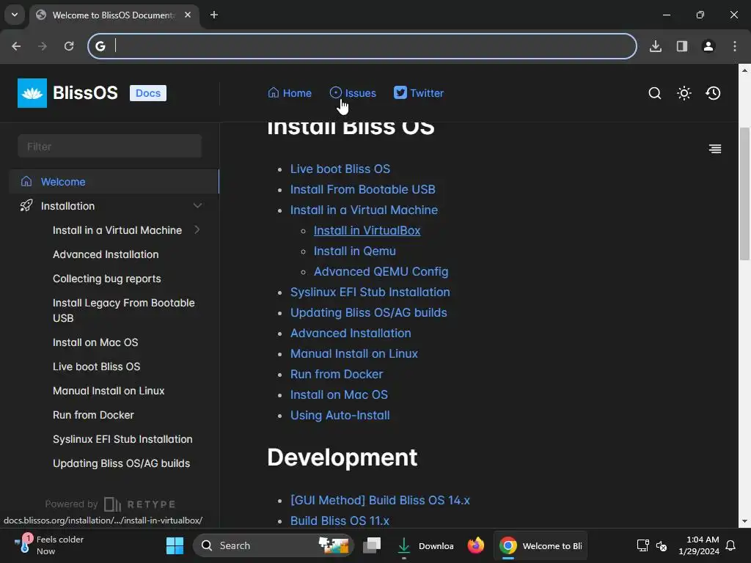Open Installation in sidebar

pos(67,206)
